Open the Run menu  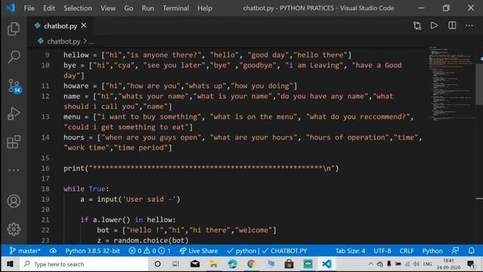tap(148, 8)
